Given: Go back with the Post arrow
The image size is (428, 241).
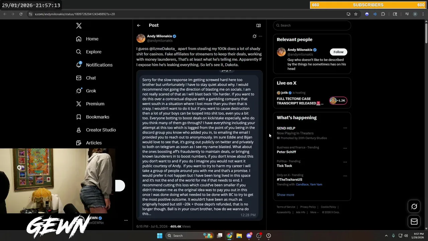Looking at the screenshot, I should (139, 25).
